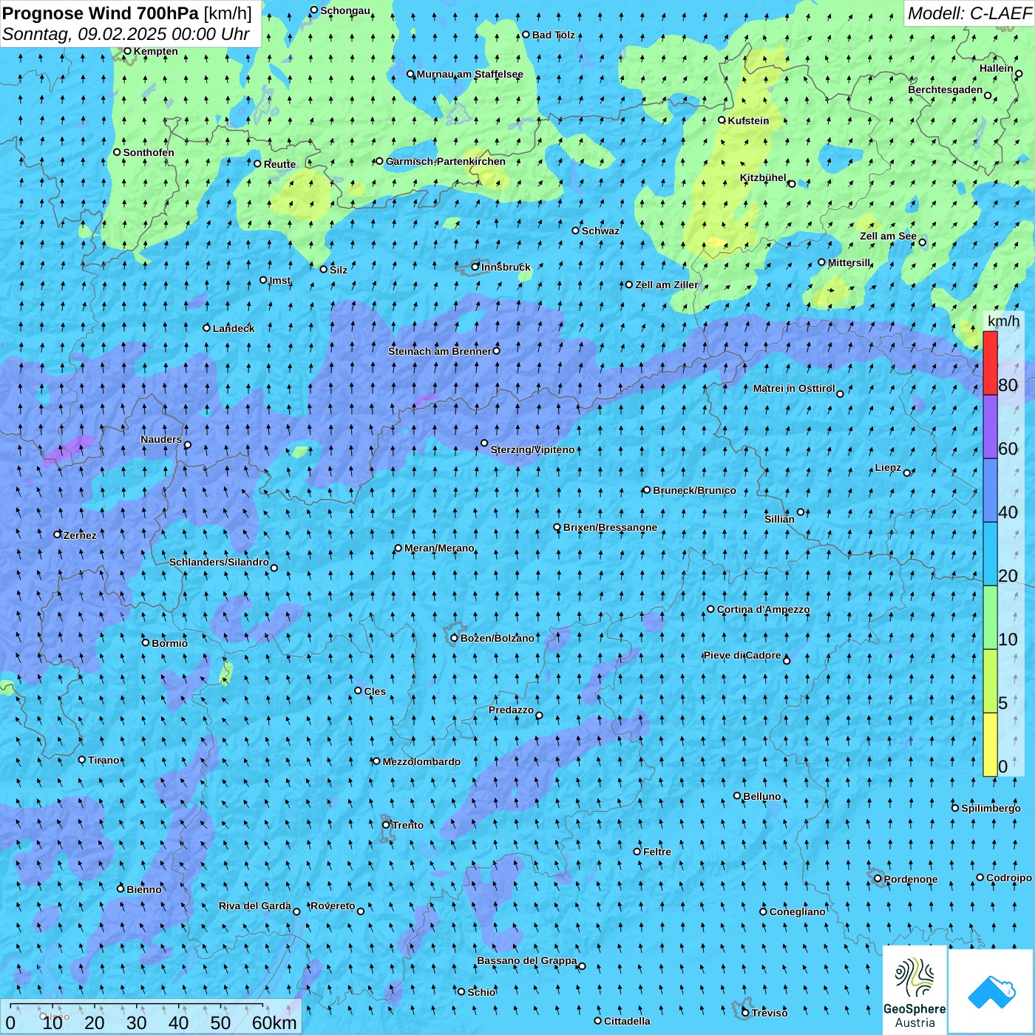Click the 'Garmisch-Partenkirchen' label
Screen dimensions: 1035x1035
(x=446, y=161)
